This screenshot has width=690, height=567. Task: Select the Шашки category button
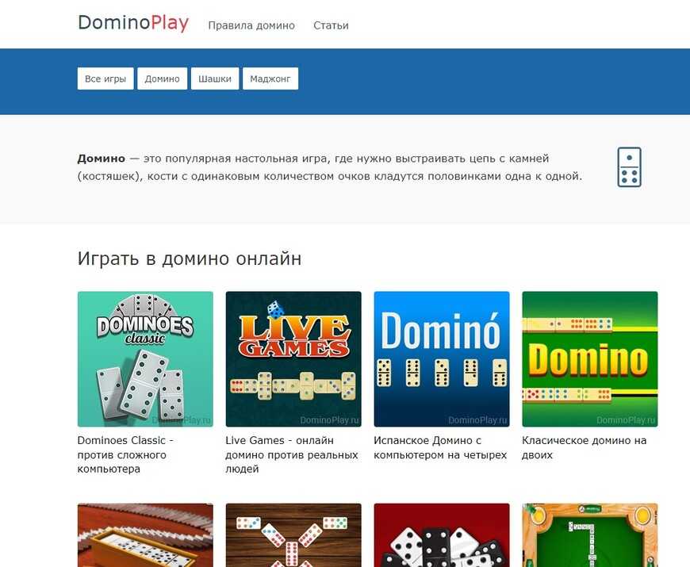(x=215, y=79)
